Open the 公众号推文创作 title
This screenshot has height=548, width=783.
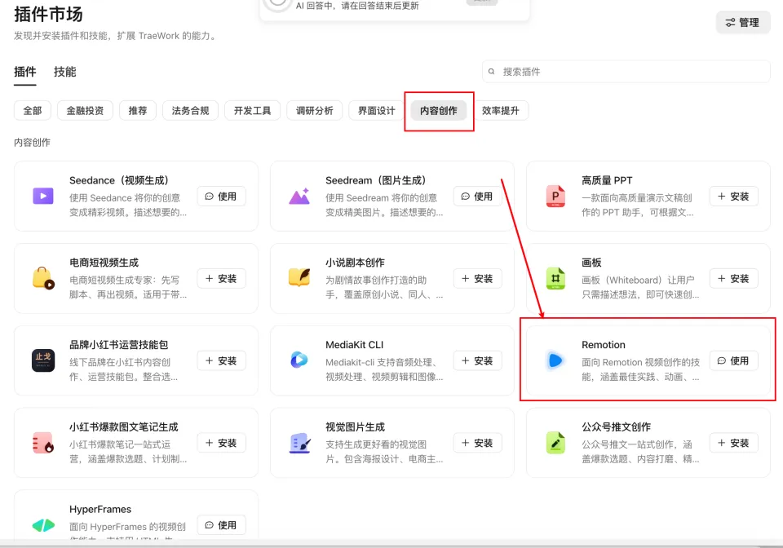pos(617,427)
